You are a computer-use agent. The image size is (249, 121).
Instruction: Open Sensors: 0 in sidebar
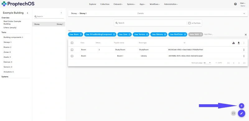[x=8, y=67]
